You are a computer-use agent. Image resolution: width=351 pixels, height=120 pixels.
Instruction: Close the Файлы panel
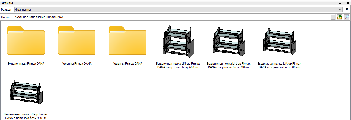[x=348, y=3]
